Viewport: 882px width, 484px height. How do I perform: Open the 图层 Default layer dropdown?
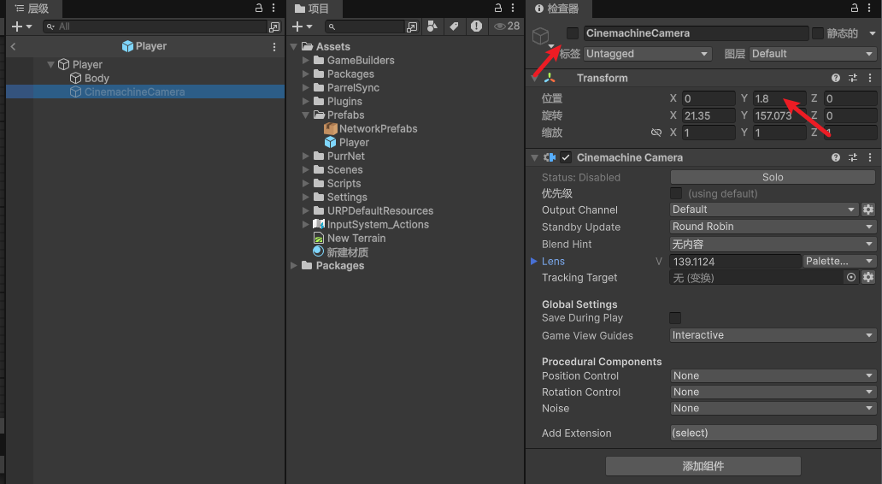tap(813, 54)
